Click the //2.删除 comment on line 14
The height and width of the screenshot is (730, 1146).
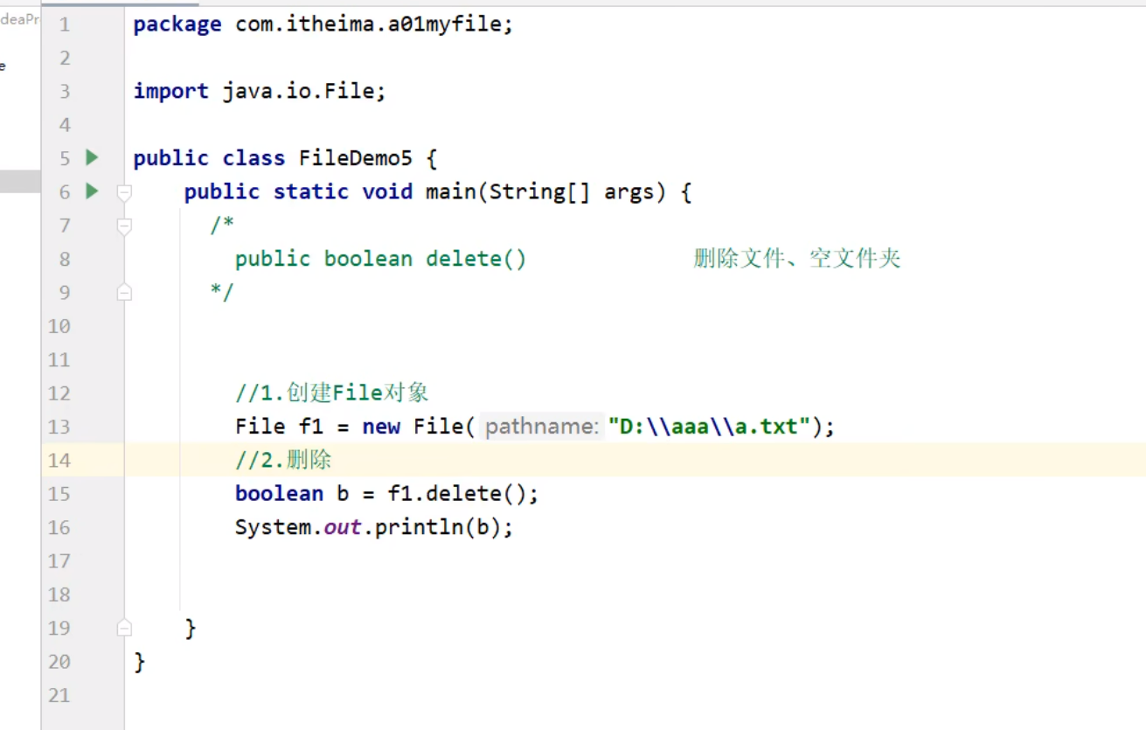[283, 460]
